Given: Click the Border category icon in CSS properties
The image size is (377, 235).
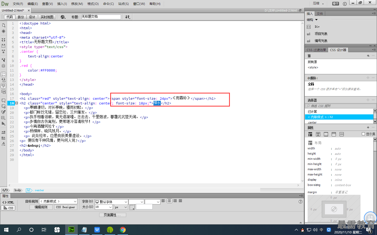Looking at the screenshot, I should point(326,134).
